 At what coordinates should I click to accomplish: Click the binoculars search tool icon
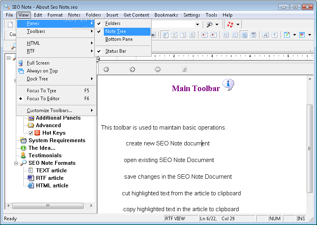[210, 25]
